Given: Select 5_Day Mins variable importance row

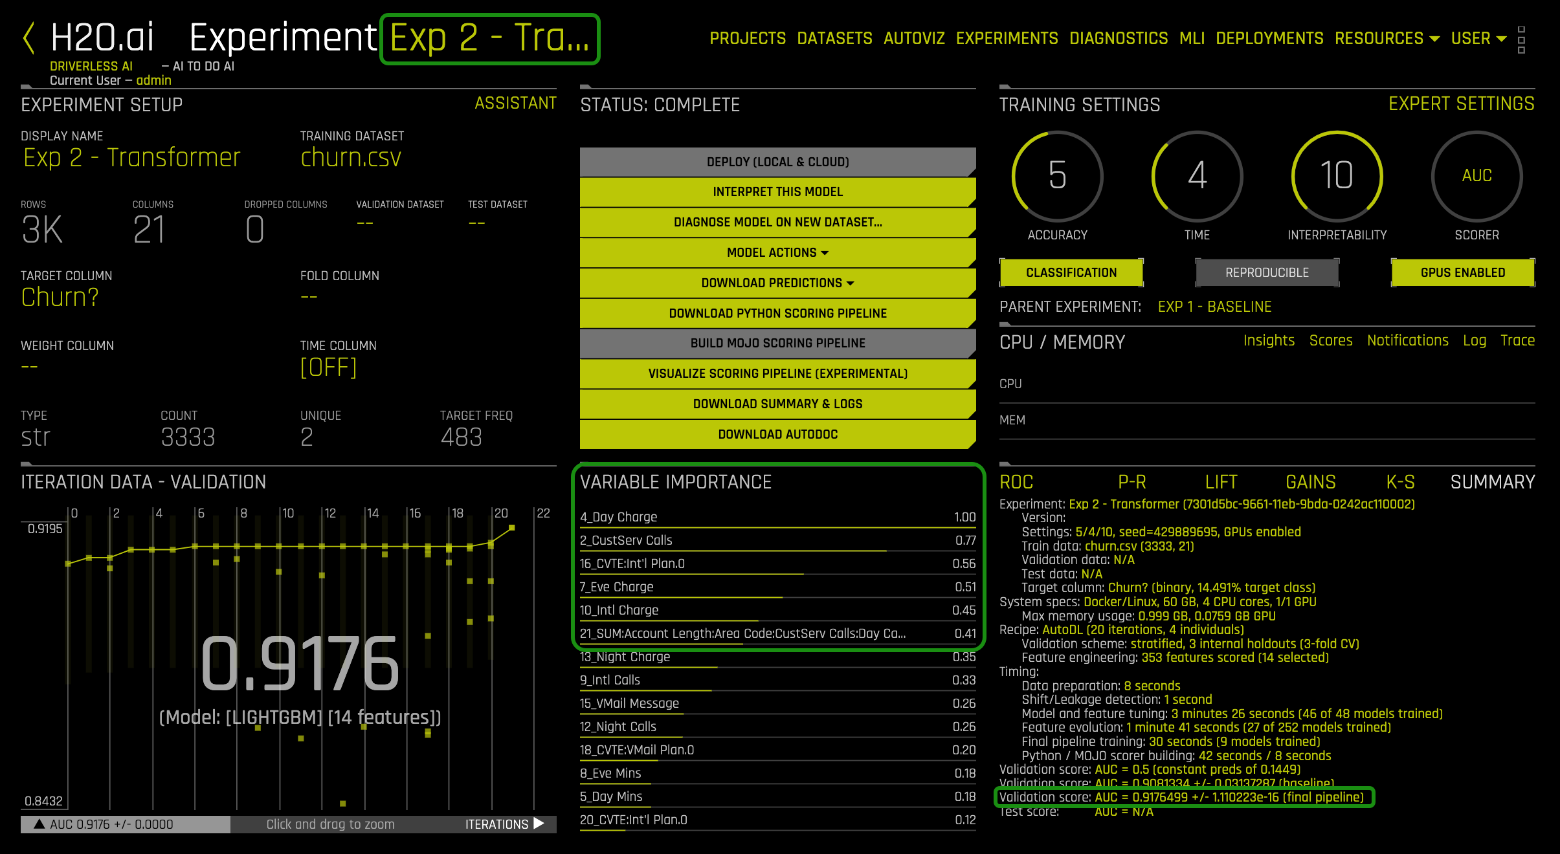Looking at the screenshot, I should click(777, 796).
